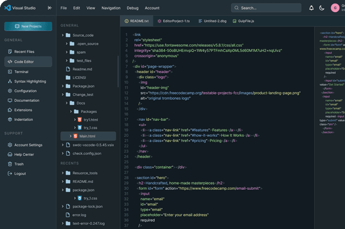Click the Visual Studio logo icon
This screenshot has width=345, height=229.
7,8
